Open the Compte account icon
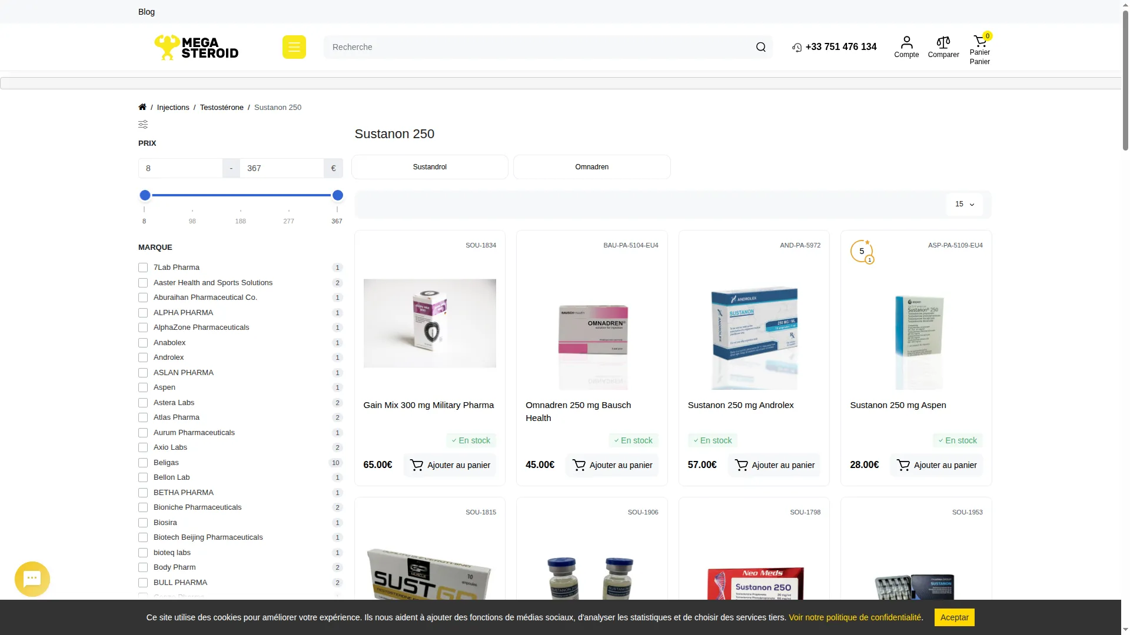 (906, 47)
